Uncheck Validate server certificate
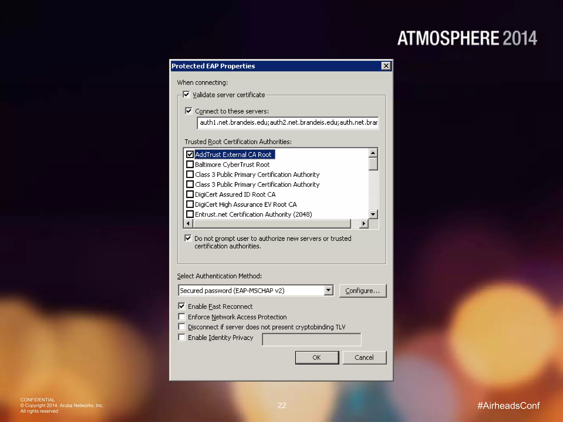The image size is (563, 422). [x=186, y=95]
